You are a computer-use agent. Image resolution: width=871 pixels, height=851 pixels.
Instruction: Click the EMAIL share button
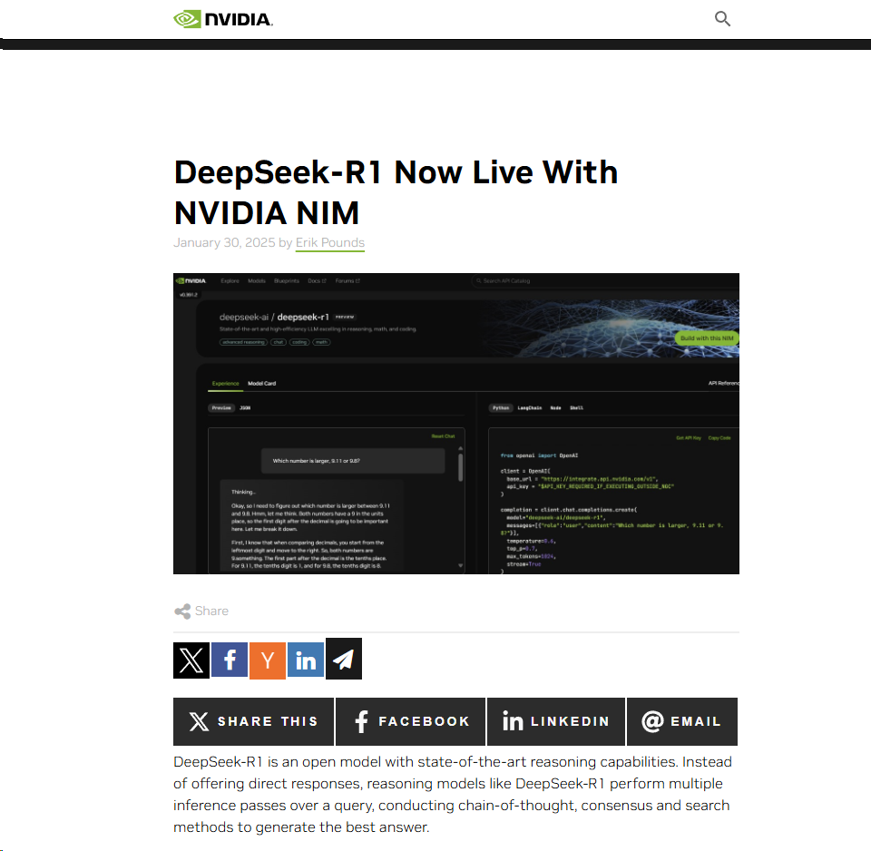pos(682,721)
